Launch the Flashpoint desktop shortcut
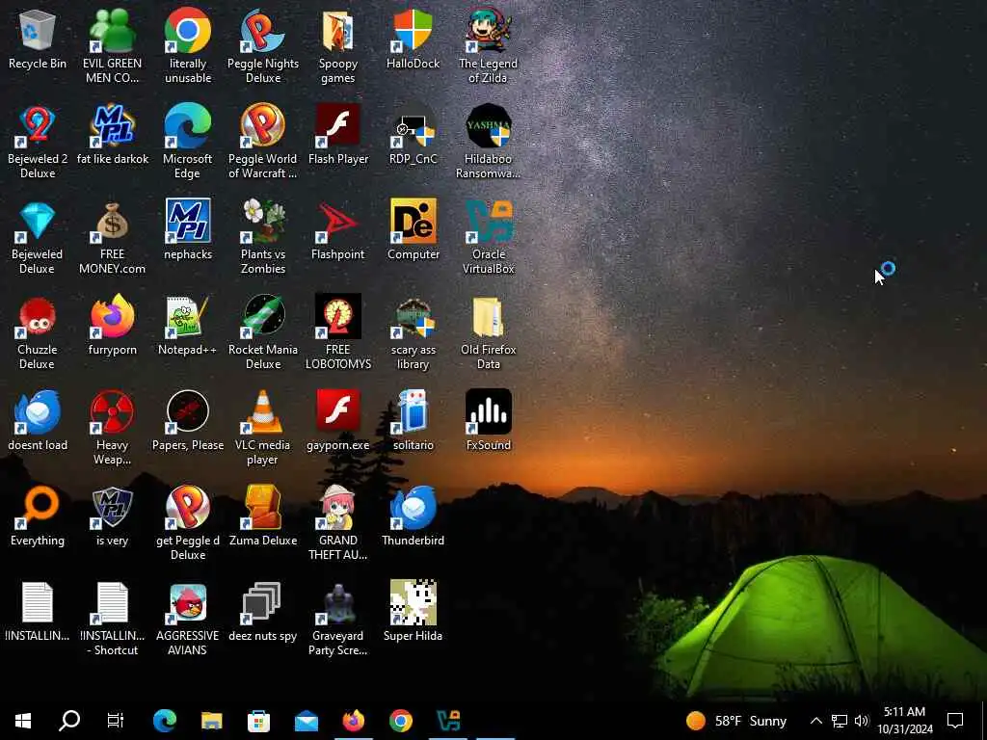The height and width of the screenshot is (740, 987). pos(338,231)
